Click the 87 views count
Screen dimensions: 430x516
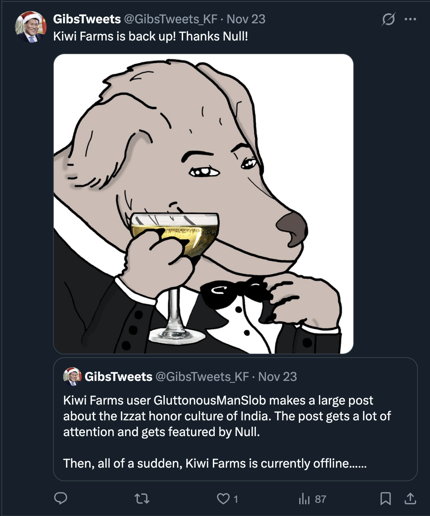tap(320, 499)
